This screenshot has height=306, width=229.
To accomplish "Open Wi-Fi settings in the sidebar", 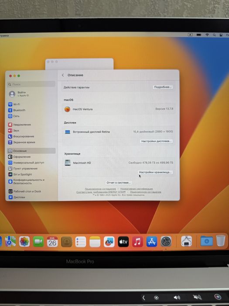I will (x=14, y=104).
